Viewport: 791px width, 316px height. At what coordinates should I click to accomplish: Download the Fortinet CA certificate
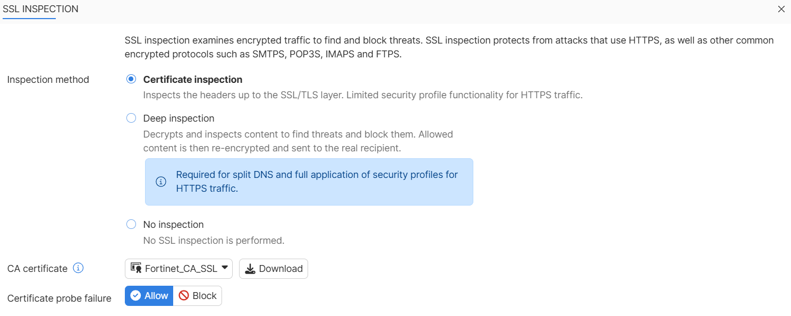(x=274, y=268)
